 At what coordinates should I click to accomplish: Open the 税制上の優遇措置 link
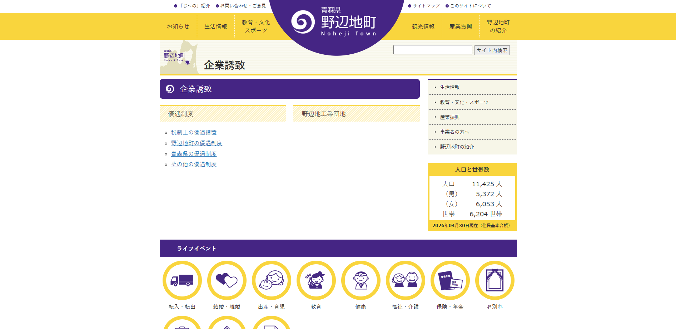194,132
